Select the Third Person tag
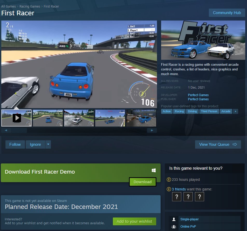 coord(209,111)
